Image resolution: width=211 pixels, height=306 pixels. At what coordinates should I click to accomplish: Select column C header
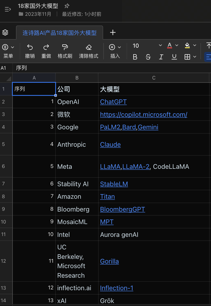(154, 78)
